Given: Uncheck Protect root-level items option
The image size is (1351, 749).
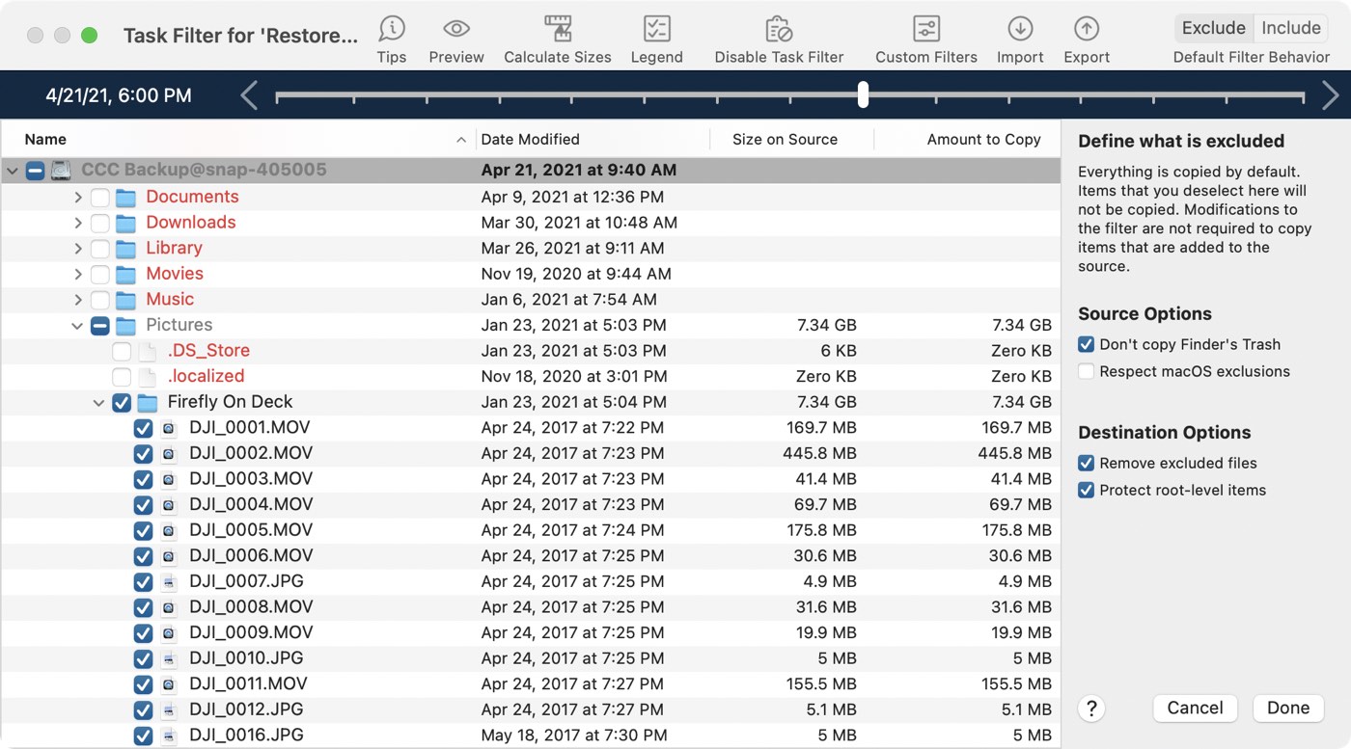Looking at the screenshot, I should [x=1087, y=490].
